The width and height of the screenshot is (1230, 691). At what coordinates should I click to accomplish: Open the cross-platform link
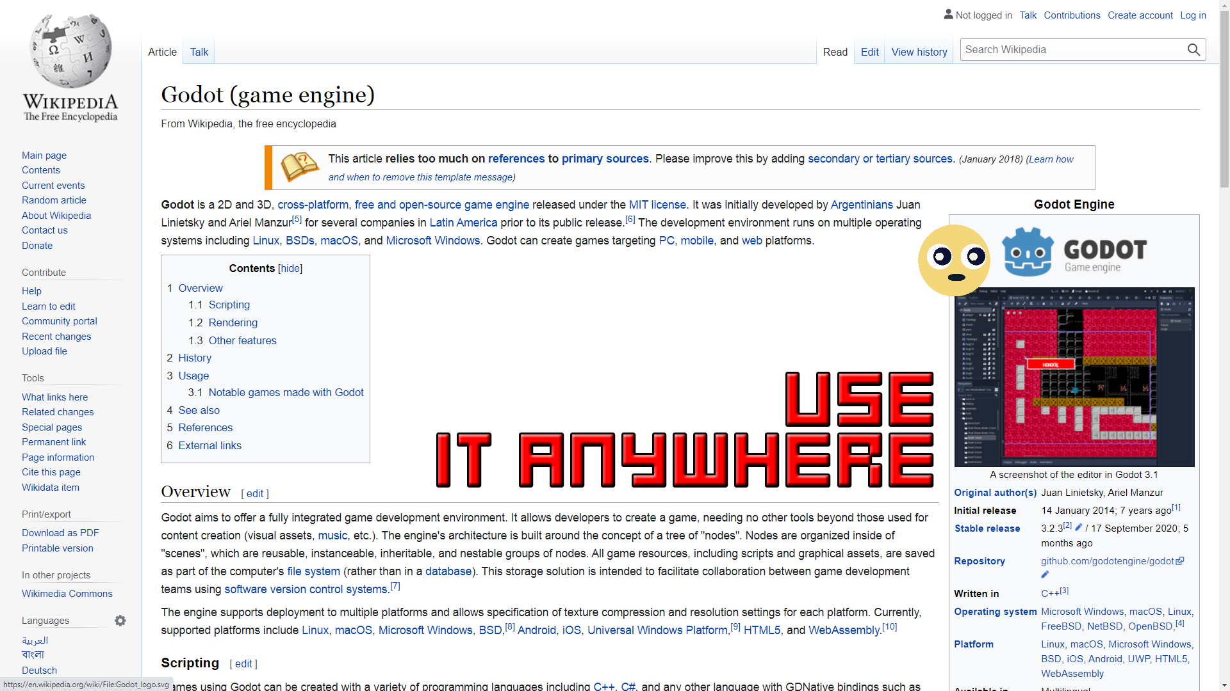coord(313,205)
